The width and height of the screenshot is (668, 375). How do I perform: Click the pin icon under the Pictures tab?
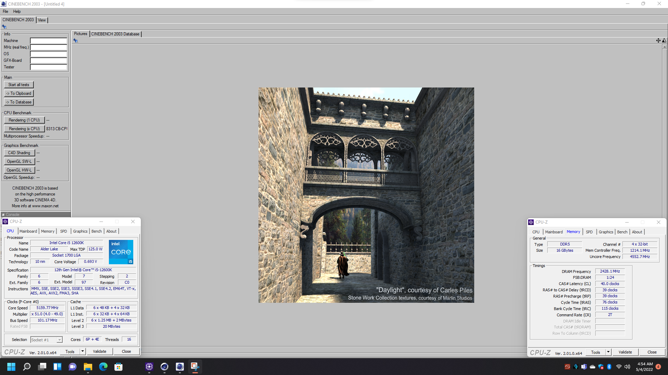75,41
